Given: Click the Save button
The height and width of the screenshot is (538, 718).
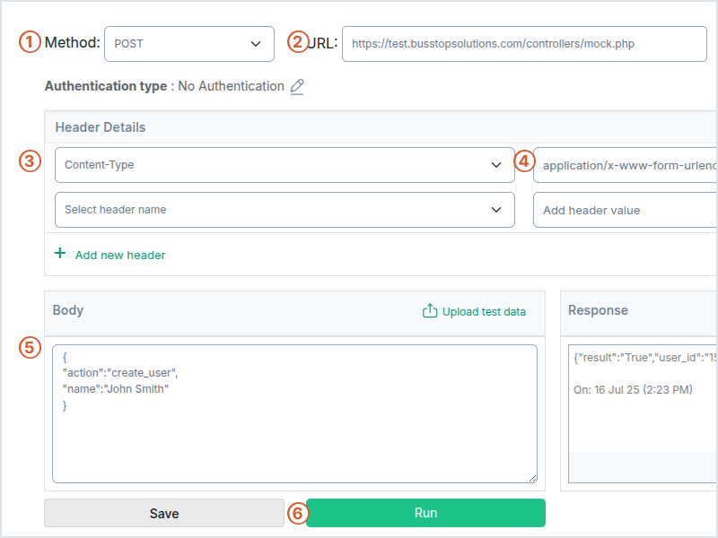Looking at the screenshot, I should [163, 512].
